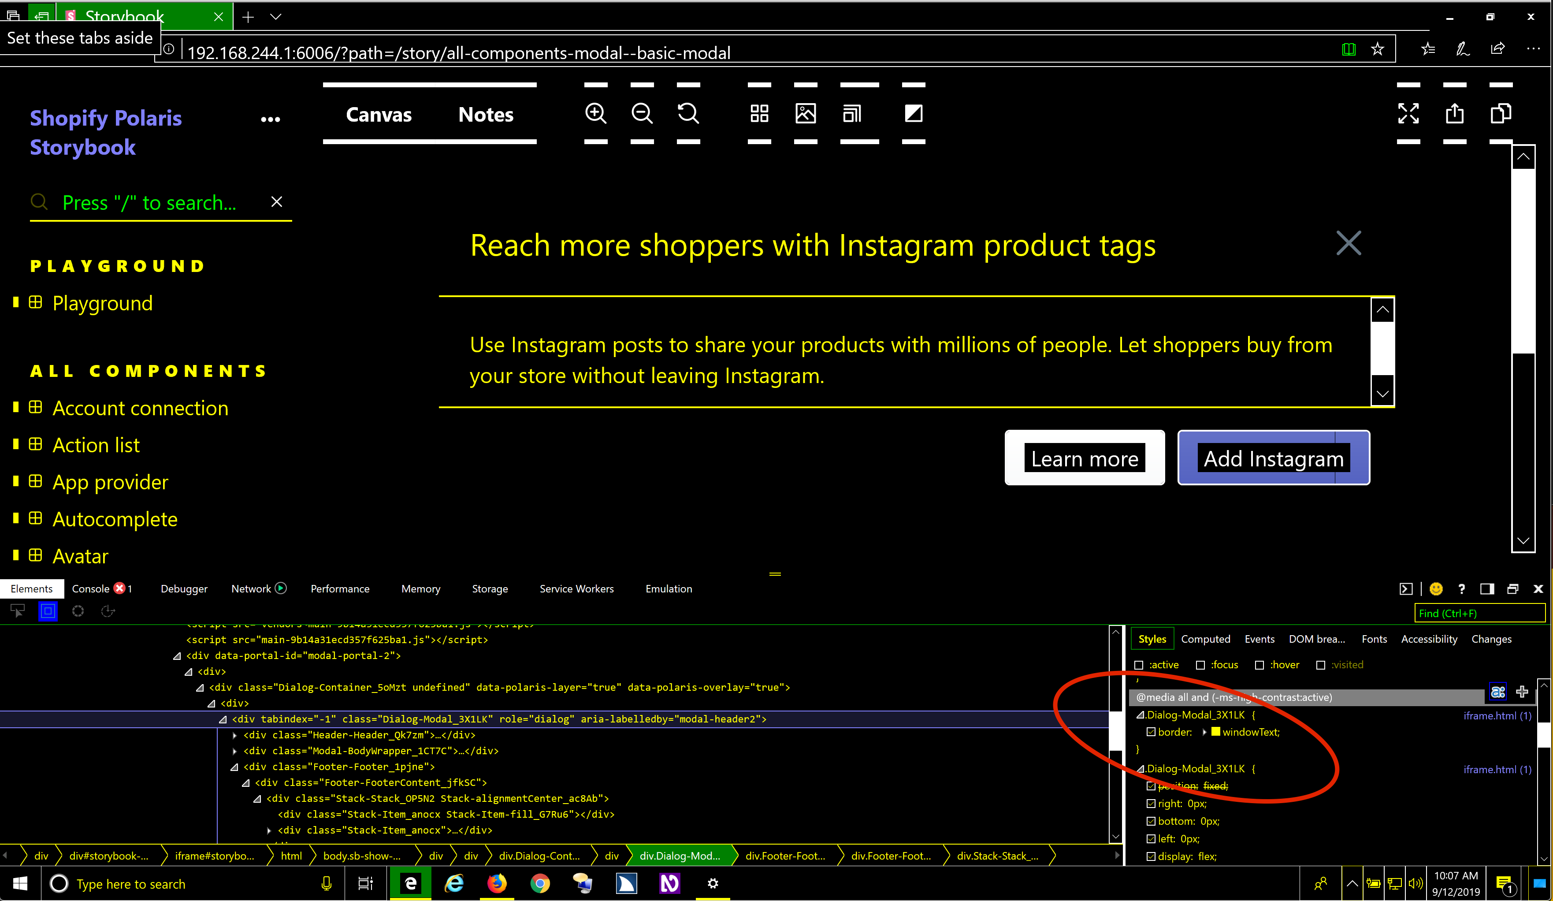Switch to the Console devtools tab
The image size is (1553, 901).
pos(91,588)
